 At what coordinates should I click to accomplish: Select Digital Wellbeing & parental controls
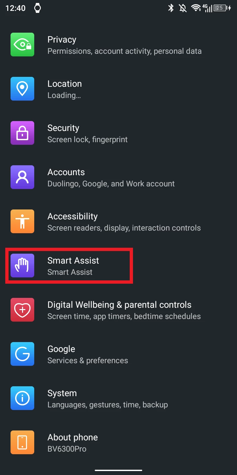click(118, 310)
